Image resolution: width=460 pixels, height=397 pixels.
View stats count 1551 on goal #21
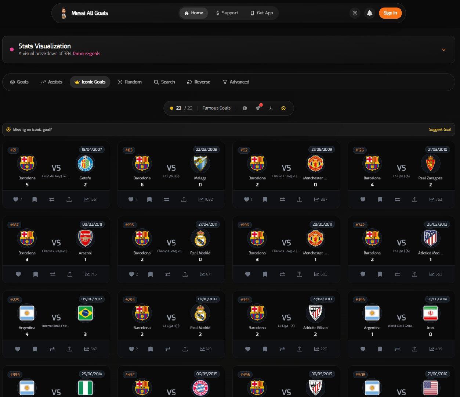91,199
